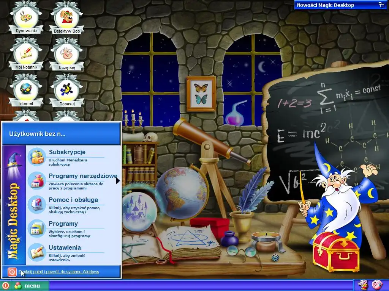Image resolution: width=389 pixels, height=291 pixels.
Task: Open the Programy narzędziowe menu entry
Action: coord(73,181)
